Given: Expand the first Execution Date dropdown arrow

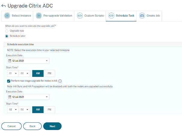Looking at the screenshot, I should (x=47, y=61).
